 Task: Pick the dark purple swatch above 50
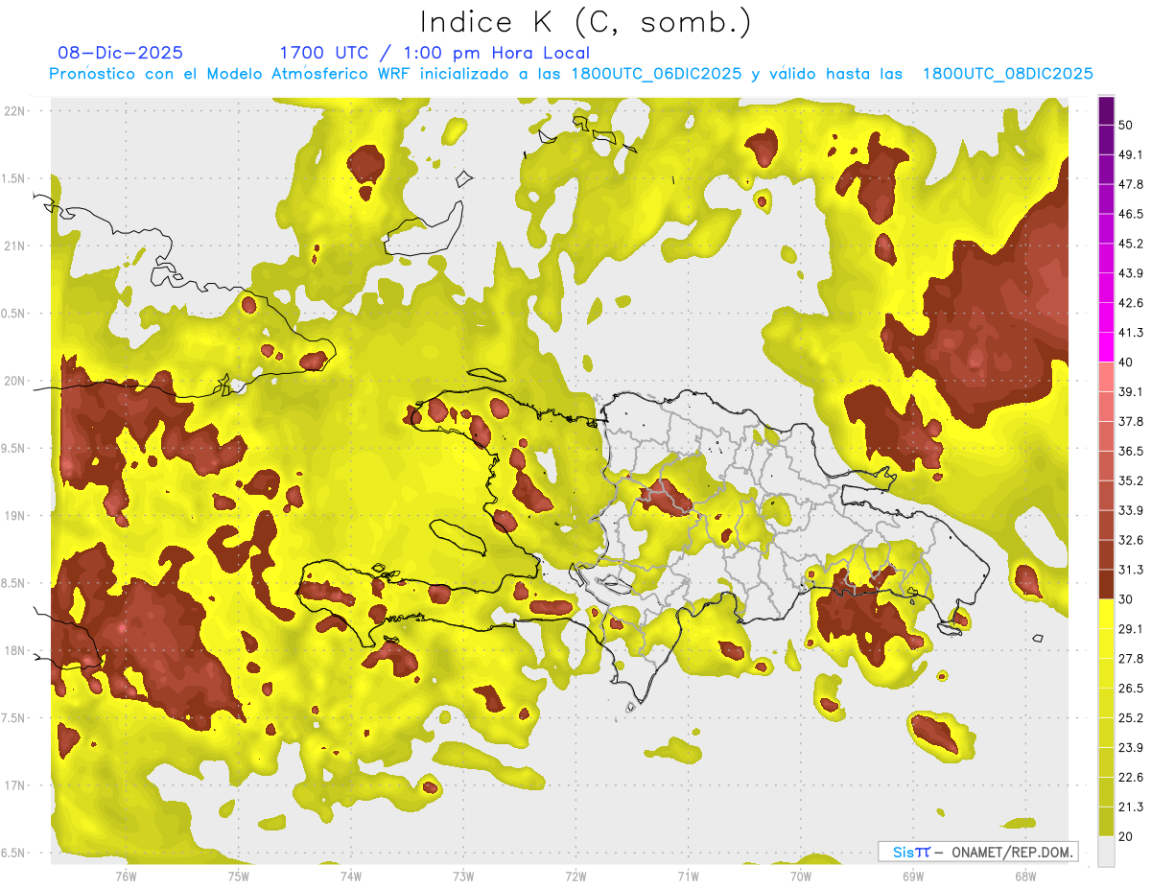click(x=1106, y=110)
